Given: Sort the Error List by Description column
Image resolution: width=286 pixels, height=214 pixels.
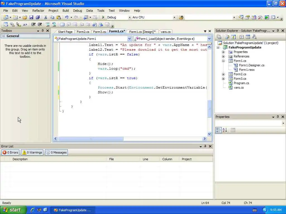Looking at the screenshot, I should tap(58, 159).
